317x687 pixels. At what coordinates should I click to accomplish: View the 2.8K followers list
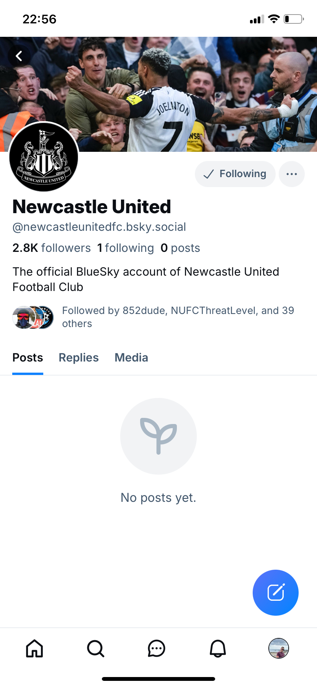[x=52, y=248]
